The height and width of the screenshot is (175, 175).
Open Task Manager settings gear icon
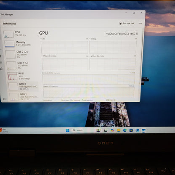[x=4, y=99]
